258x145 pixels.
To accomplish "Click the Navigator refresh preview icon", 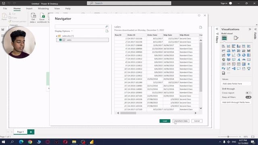I will (x=201, y=27).
